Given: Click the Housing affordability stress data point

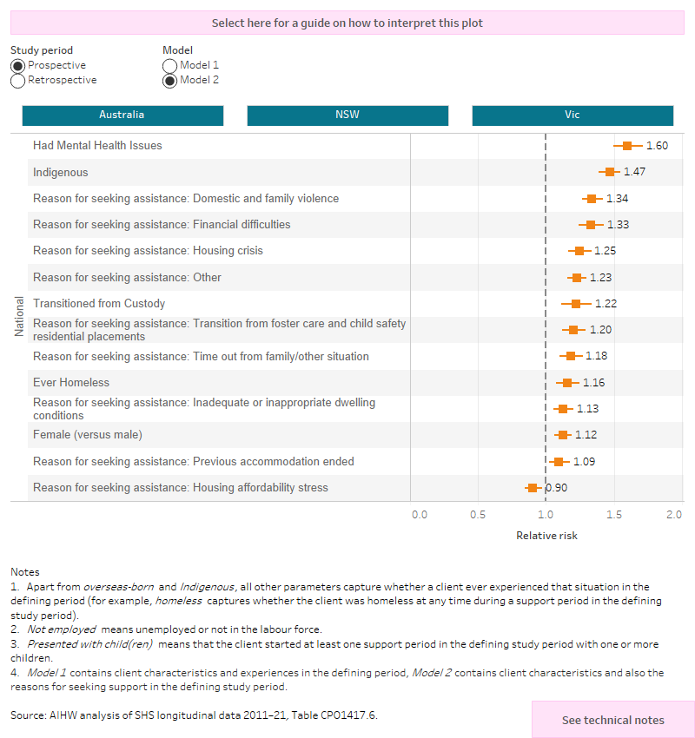Looking at the screenshot, I should click(x=533, y=488).
